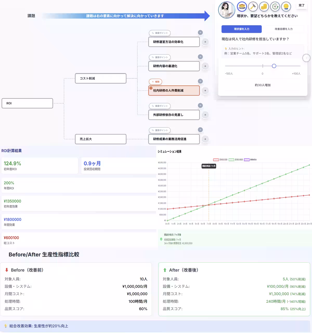Select the people group icon in wizard
This screenshot has width=312, height=333.
click(242, 7)
